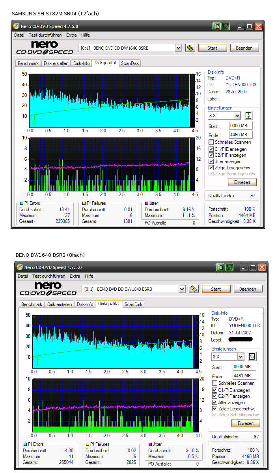This screenshot has height=473, width=276.
Task: Click the YUDEN000 T03 disc ID in bottom window
Action: [x=244, y=326]
